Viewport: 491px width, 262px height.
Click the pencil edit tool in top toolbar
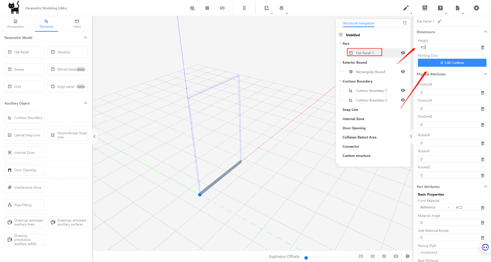tap(406, 8)
